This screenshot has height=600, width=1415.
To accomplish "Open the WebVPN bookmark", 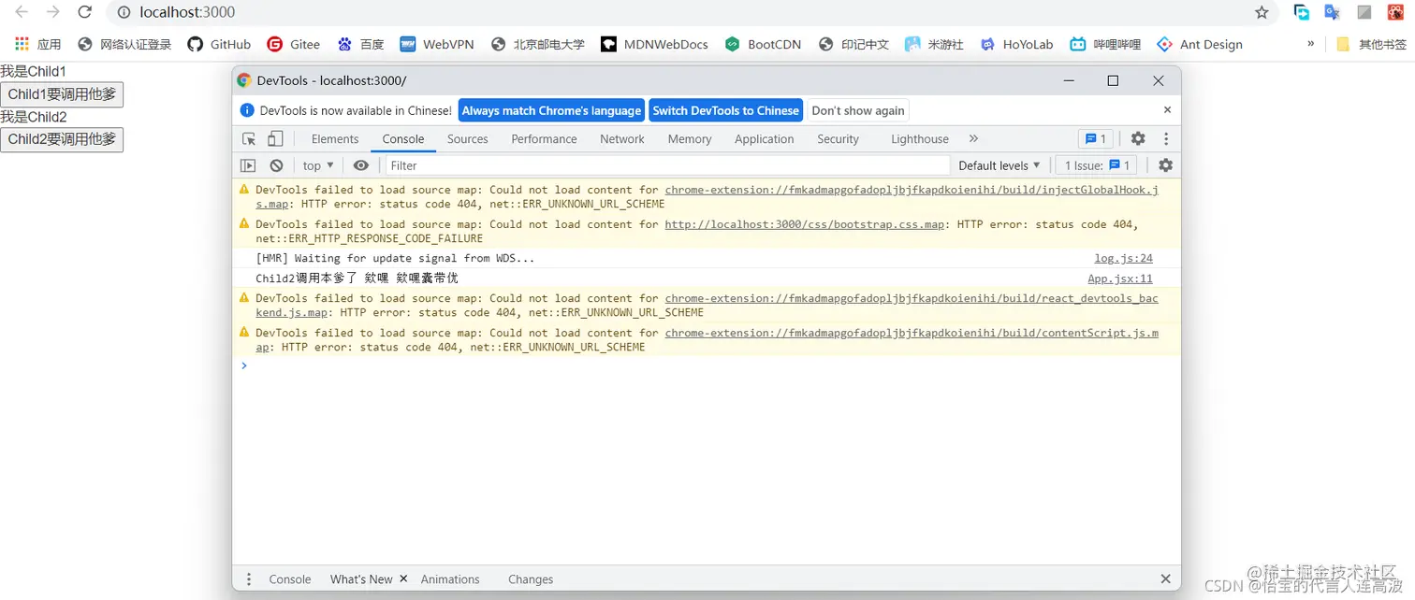I will (x=436, y=44).
